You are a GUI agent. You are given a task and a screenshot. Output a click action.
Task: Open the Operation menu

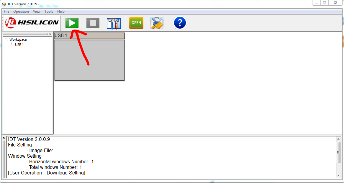pyautogui.click(x=21, y=11)
